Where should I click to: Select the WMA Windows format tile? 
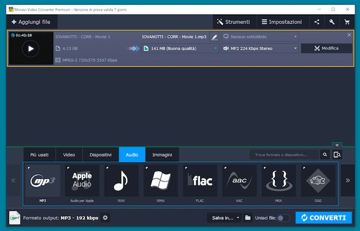coord(161,181)
